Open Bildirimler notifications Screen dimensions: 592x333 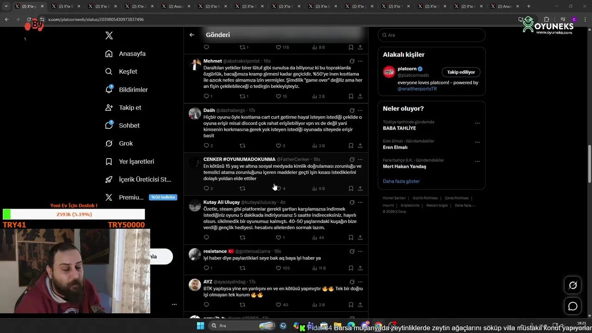coord(126,90)
